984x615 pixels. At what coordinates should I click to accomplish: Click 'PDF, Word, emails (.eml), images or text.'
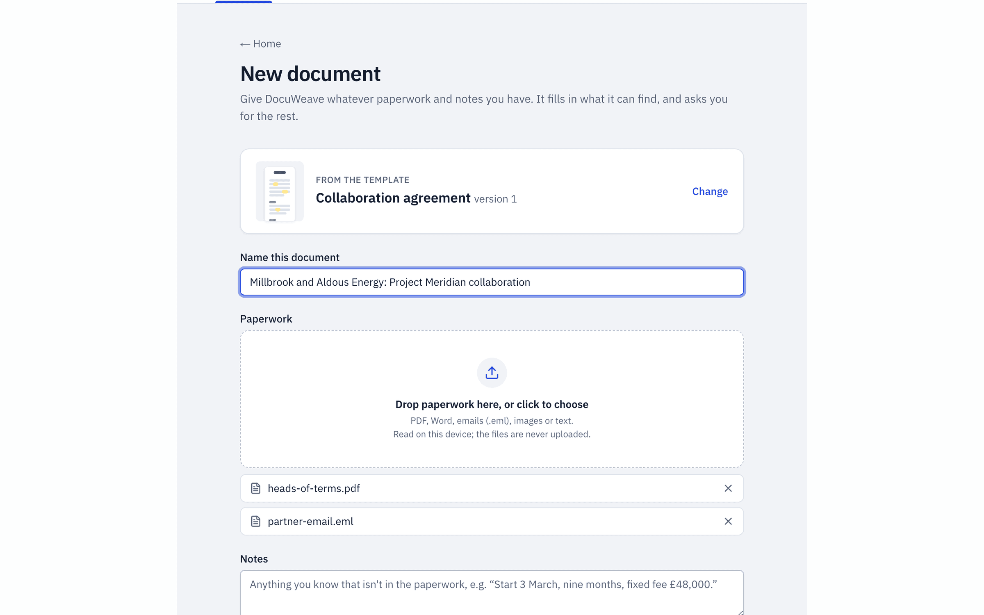pos(492,421)
